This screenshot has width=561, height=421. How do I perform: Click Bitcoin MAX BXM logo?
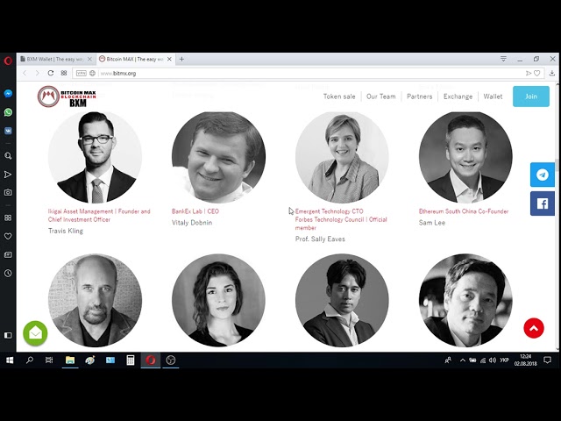(x=67, y=96)
